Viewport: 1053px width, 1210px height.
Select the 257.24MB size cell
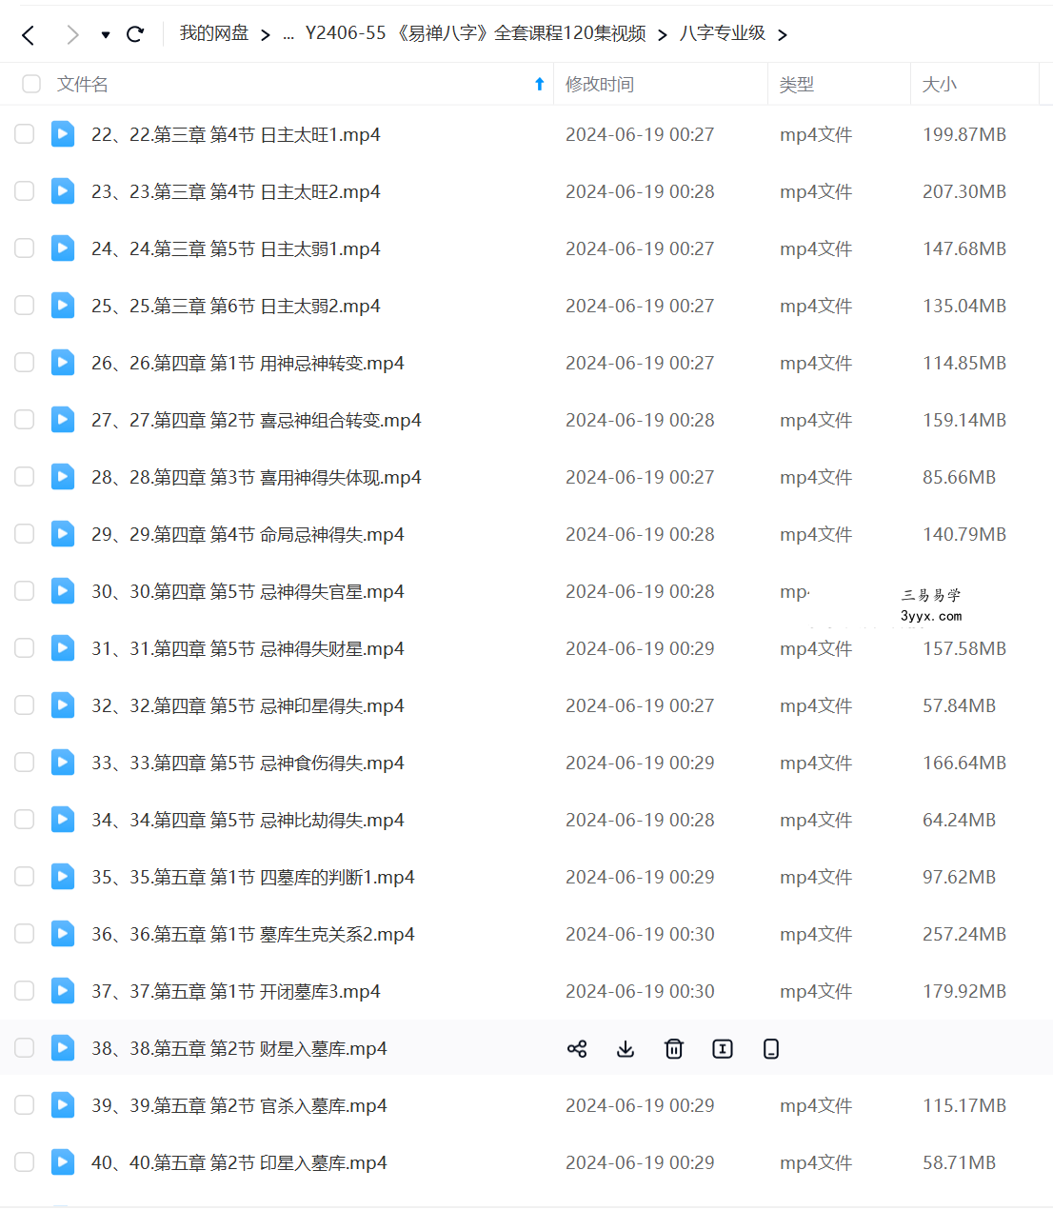964,935
